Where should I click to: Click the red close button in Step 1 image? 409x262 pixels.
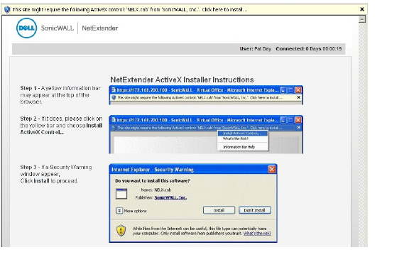click(298, 90)
